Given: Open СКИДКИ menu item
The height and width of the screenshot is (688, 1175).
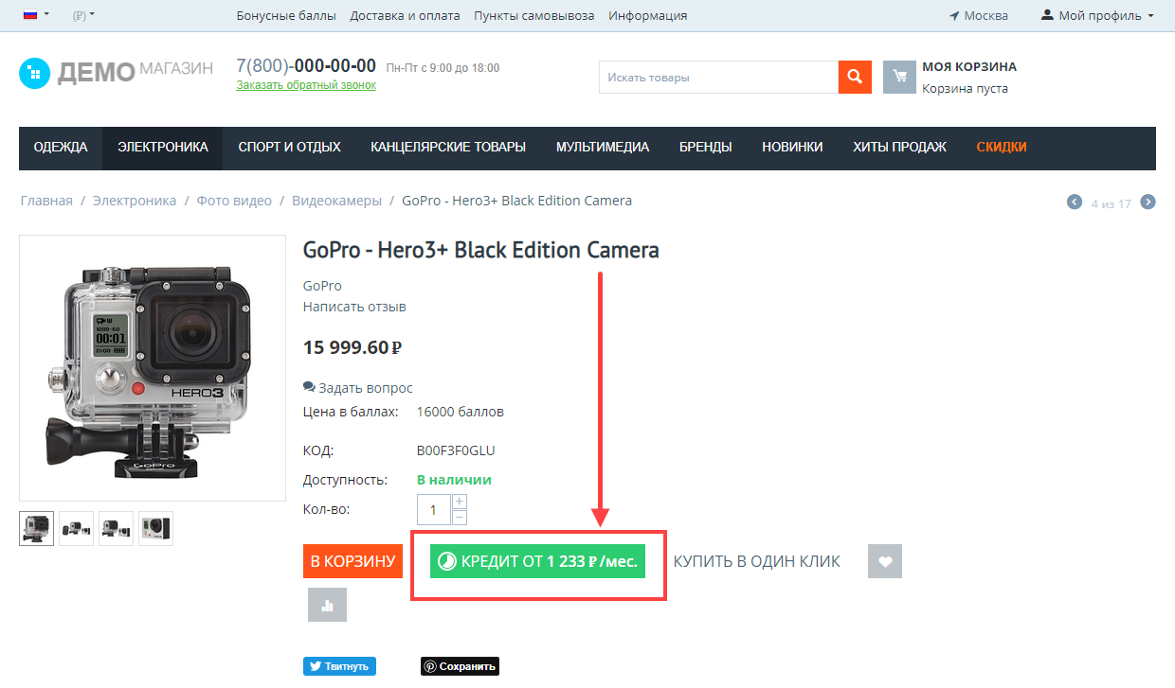Looking at the screenshot, I should click(x=1002, y=147).
